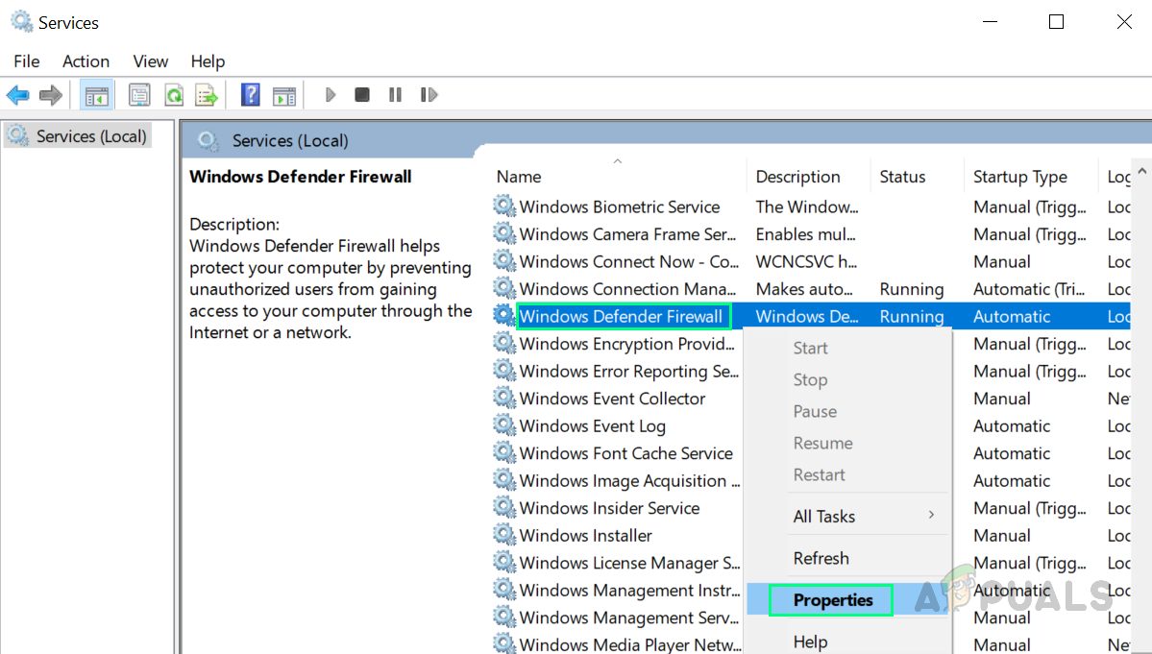Screen dimensions: 1152x654
Task: Click gear icon of Windows Biometric Service
Action: pos(504,206)
